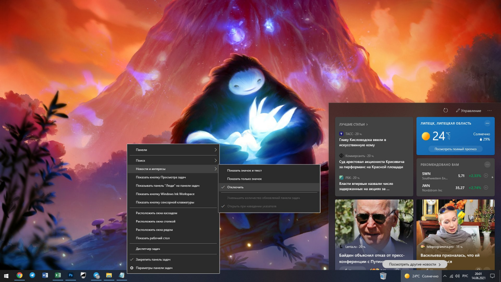Open the teleprogramma.pro Васильева news card

456,234
